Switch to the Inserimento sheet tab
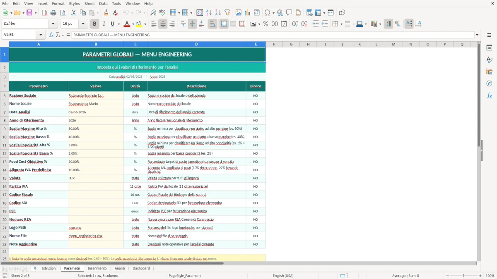497x279 pixels. tap(97, 268)
